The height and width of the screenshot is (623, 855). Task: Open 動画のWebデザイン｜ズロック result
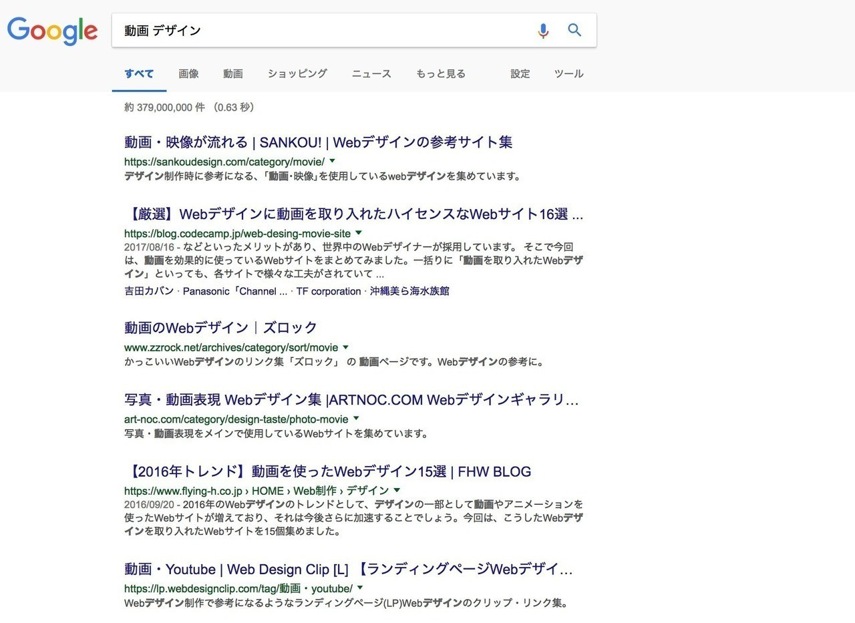point(220,328)
